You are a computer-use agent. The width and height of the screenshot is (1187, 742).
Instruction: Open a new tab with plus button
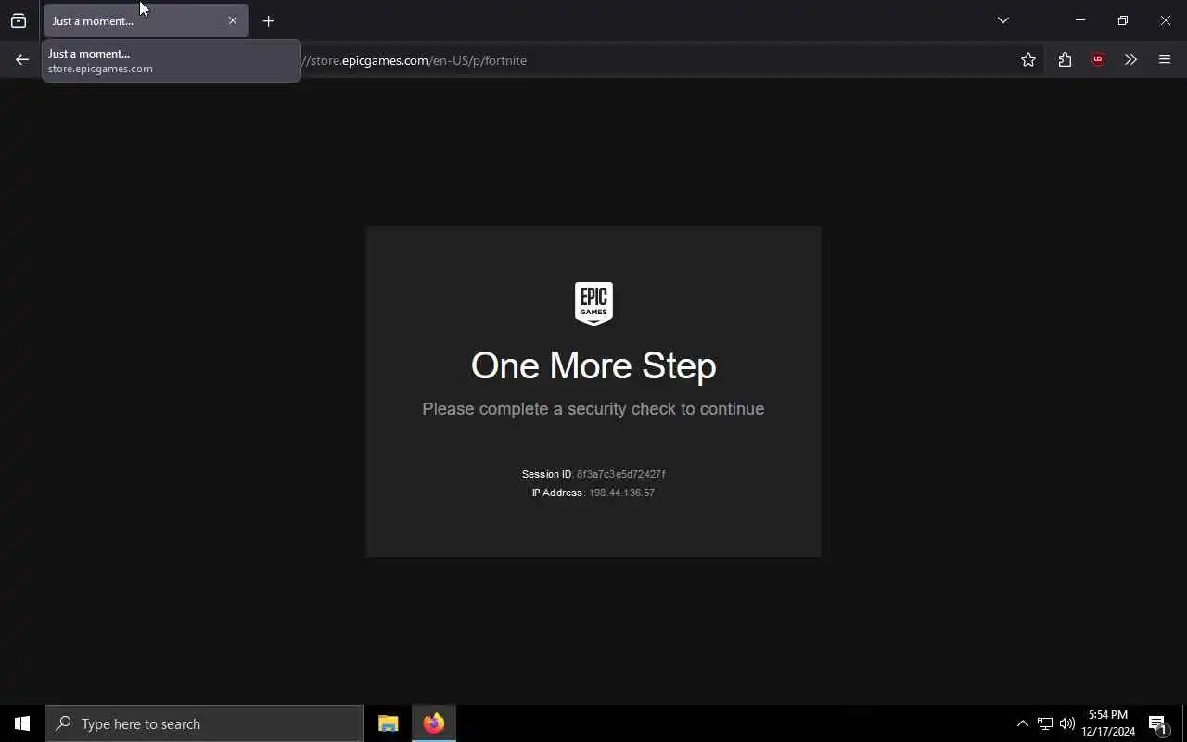click(x=268, y=20)
